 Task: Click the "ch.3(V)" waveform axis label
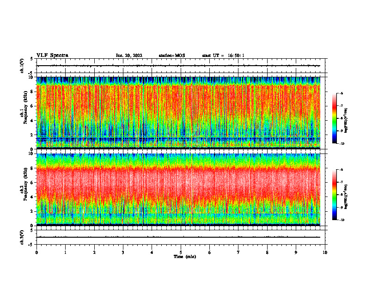pos(22,237)
